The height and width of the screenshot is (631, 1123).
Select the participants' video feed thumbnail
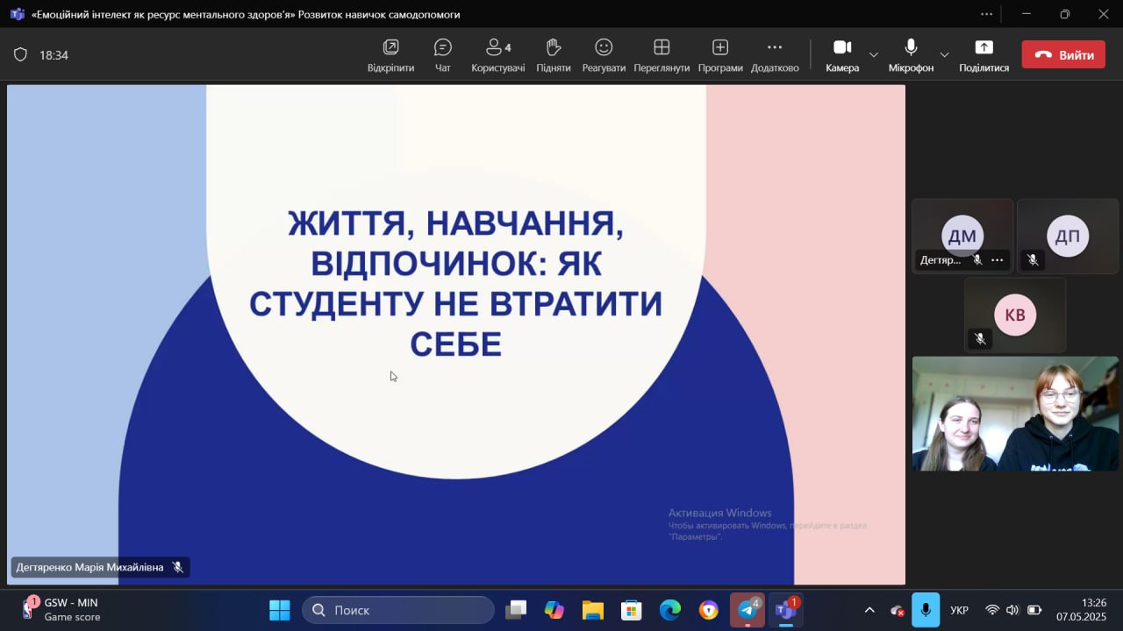pos(1015,414)
